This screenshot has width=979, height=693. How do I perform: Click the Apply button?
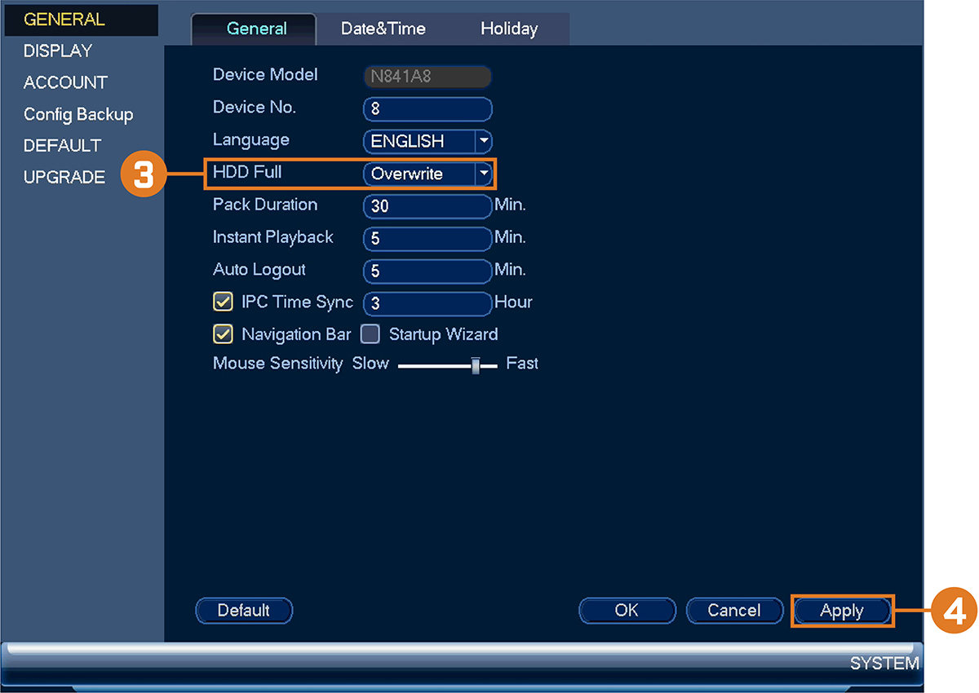point(842,611)
